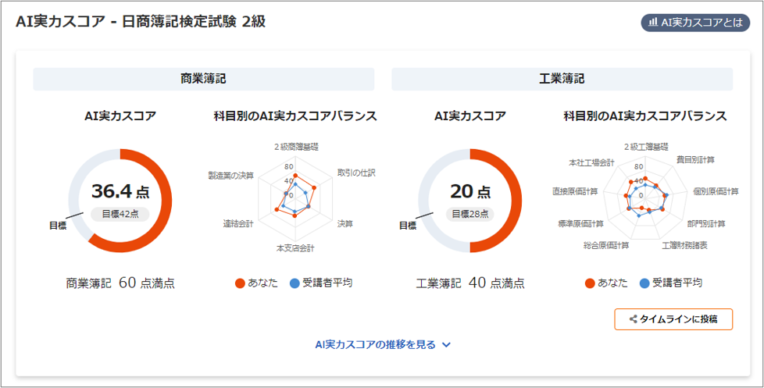Click the 決算 radar axis label

345,224
